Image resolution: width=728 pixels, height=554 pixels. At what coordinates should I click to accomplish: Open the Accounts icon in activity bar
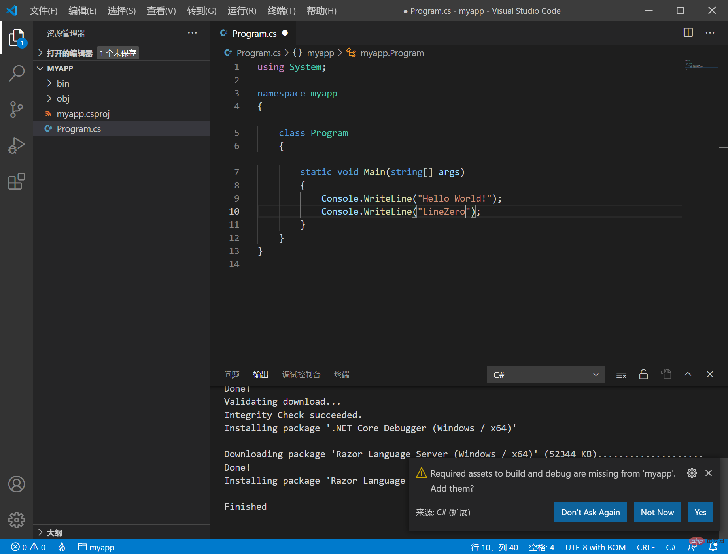[16, 484]
